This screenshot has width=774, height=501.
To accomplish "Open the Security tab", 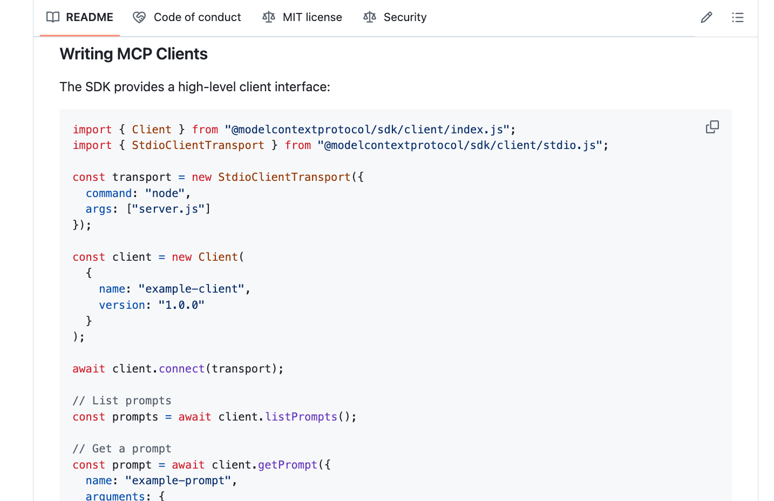I will click(x=404, y=17).
